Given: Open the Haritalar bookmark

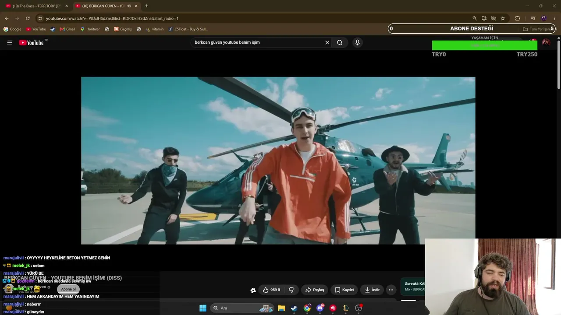Looking at the screenshot, I should point(90,29).
